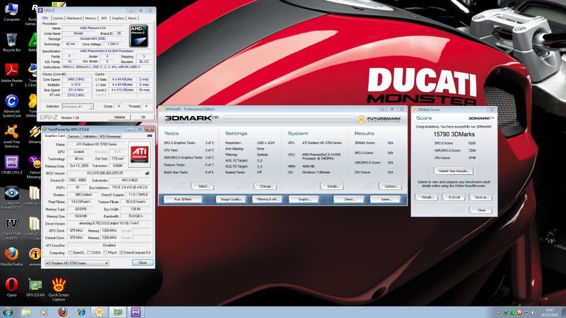This screenshot has width=566, height=318.
Task: Click the AMD Phenom II logo in CPU-Z
Action: pyautogui.click(x=139, y=36)
